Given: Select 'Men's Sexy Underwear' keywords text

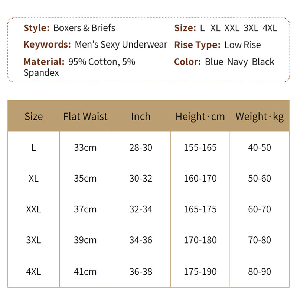Looking at the screenshot, I should pos(121,45).
